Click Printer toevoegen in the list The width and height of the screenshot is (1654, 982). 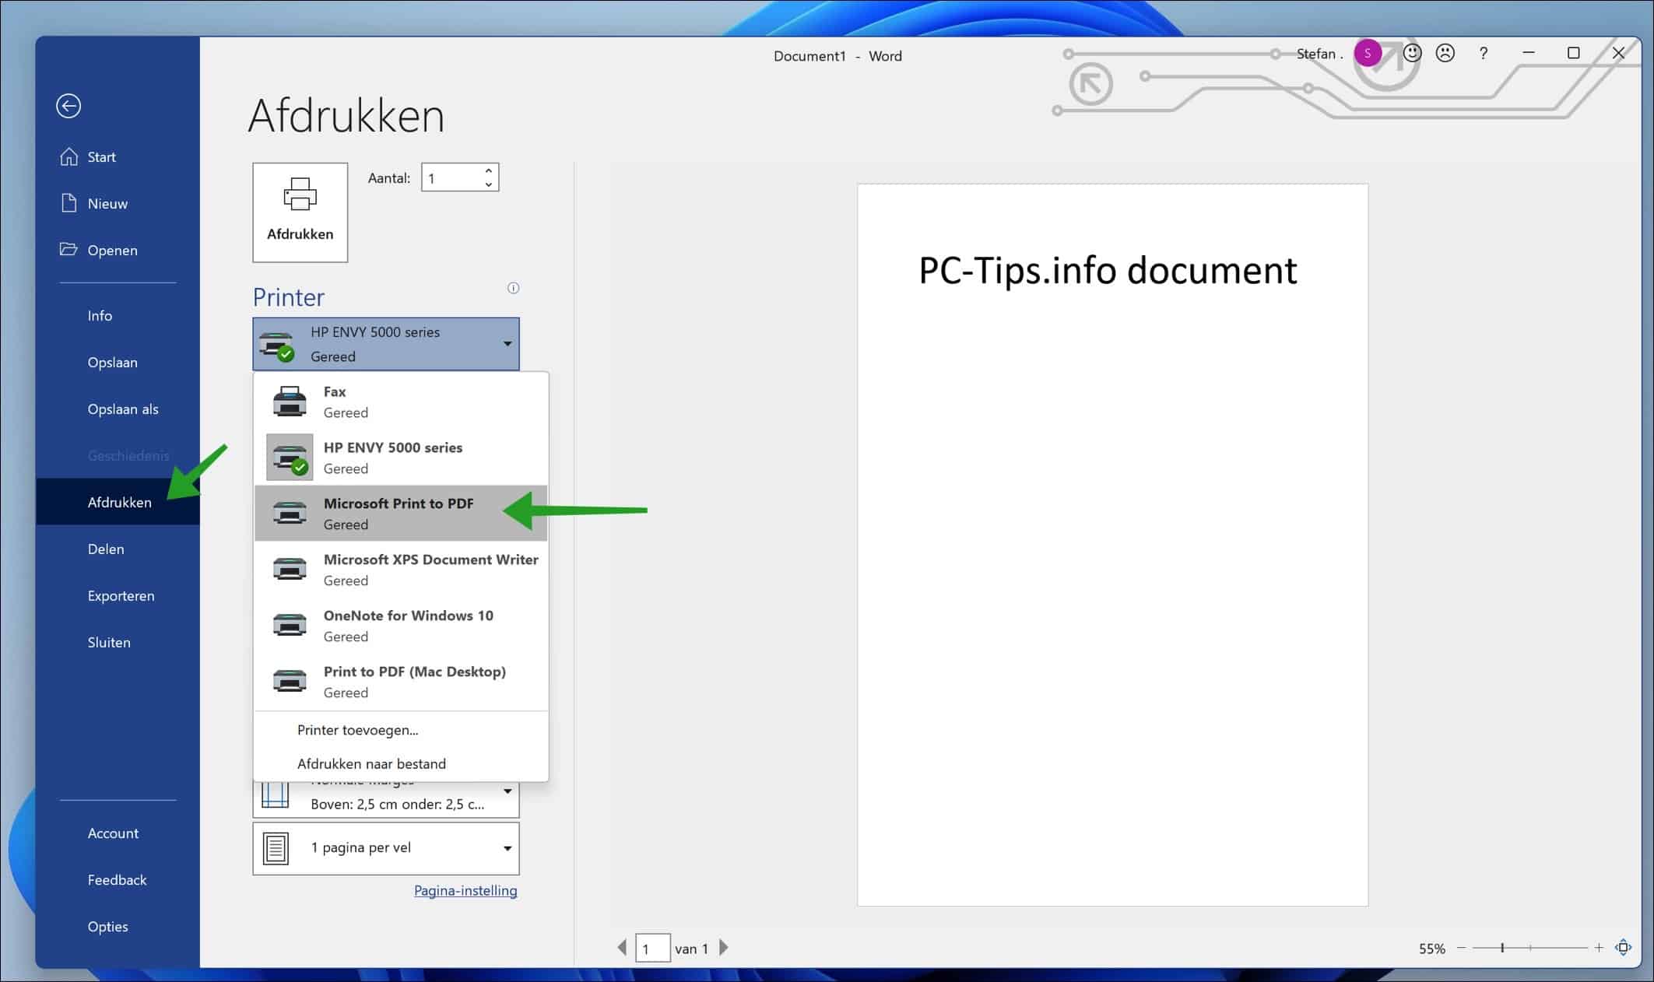click(x=356, y=730)
